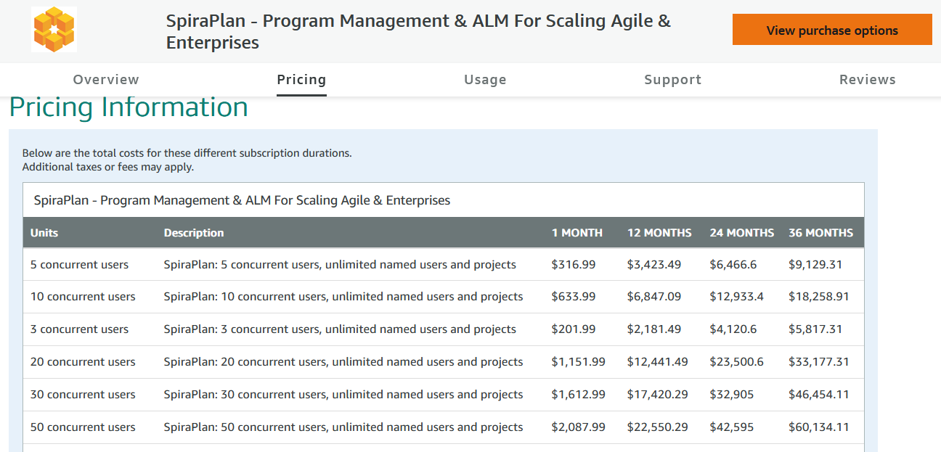
Task: Open the Reviews tab
Action: point(867,80)
